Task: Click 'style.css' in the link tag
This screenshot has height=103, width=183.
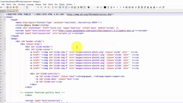Action: pos(55,28)
